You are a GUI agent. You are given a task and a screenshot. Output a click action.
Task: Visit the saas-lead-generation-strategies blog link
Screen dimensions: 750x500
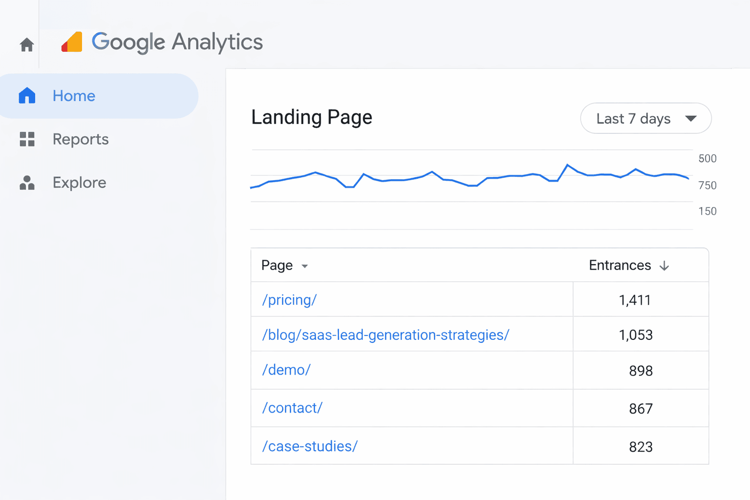coord(385,335)
